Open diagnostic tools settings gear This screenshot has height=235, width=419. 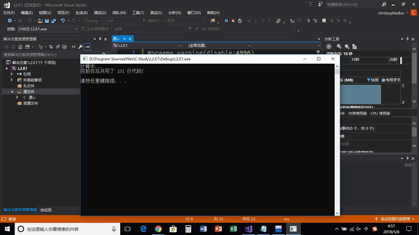click(x=329, y=47)
